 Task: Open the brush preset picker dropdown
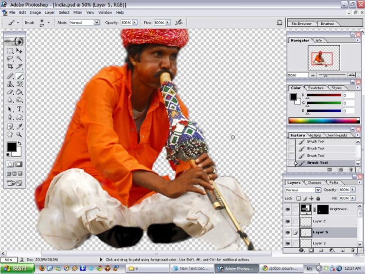pyautogui.click(x=49, y=22)
